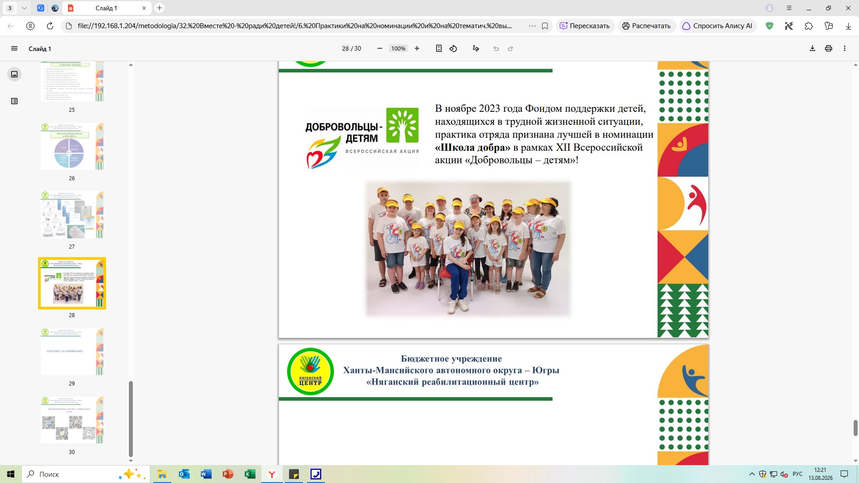The width and height of the screenshot is (859, 483).
Task: Switch the sidebar to thumbnail view
Action: 14,74
